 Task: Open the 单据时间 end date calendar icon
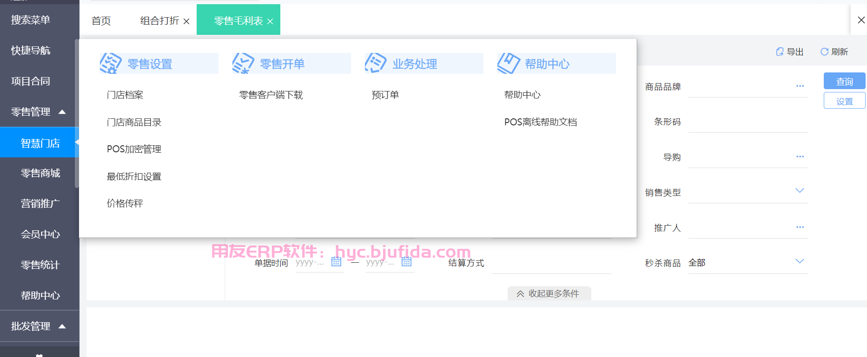pos(406,262)
